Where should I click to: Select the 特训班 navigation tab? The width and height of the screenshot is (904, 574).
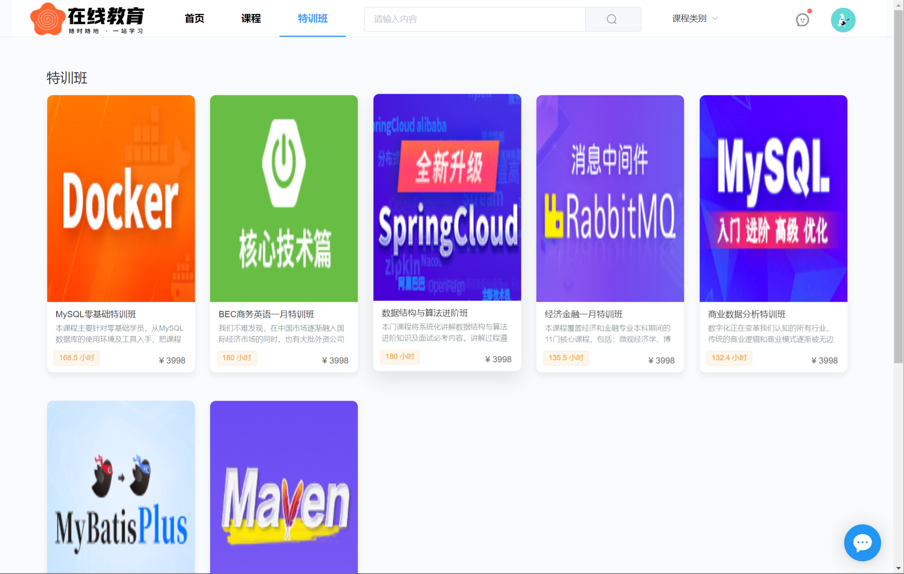[x=312, y=18]
